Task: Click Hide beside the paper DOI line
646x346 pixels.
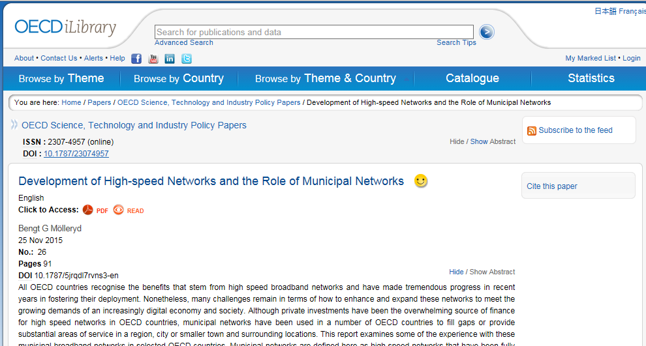Action: click(x=456, y=272)
